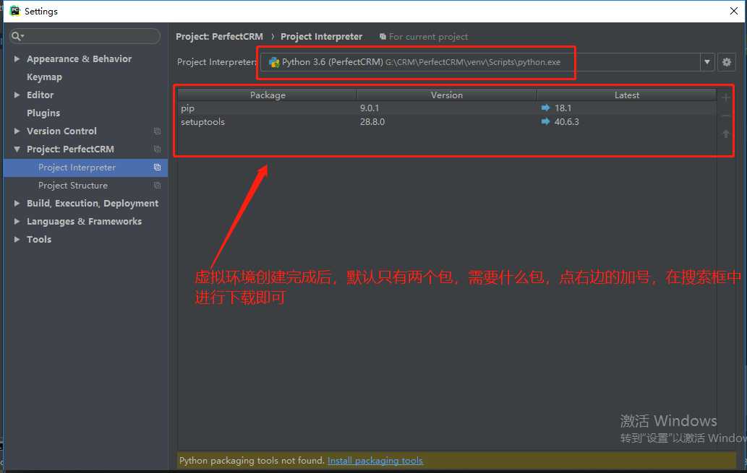This screenshot has height=473, width=747.
Task: Expand Build, Execution, Deployment section
Action: [x=17, y=203]
